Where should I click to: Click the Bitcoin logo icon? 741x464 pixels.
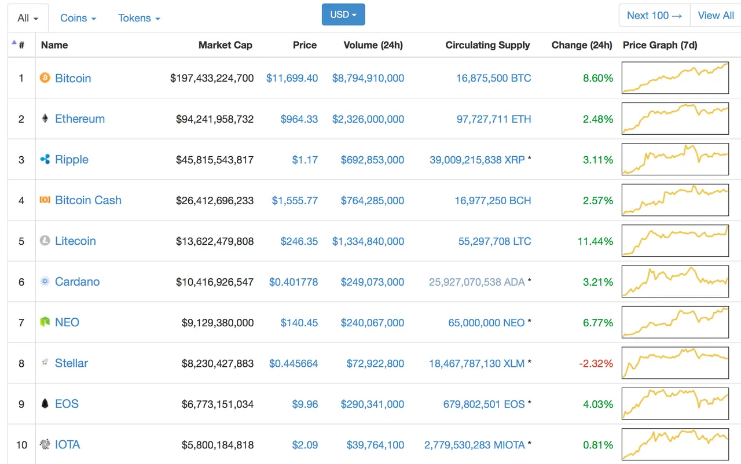[45, 78]
